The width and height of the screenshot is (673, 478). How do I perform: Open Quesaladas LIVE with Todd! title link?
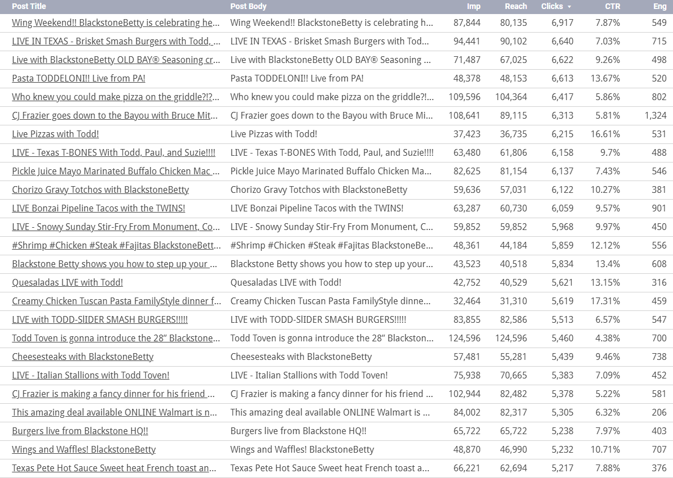pyautogui.click(x=68, y=282)
